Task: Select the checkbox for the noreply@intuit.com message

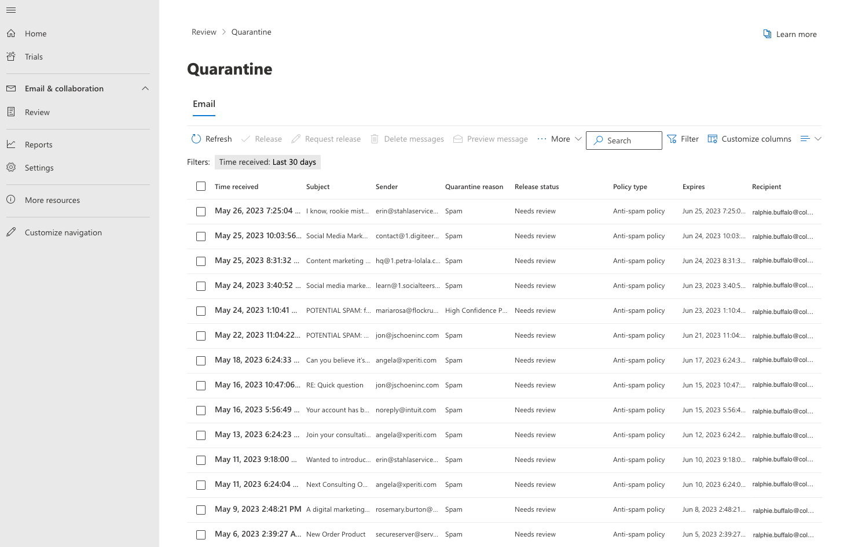Action: [201, 410]
